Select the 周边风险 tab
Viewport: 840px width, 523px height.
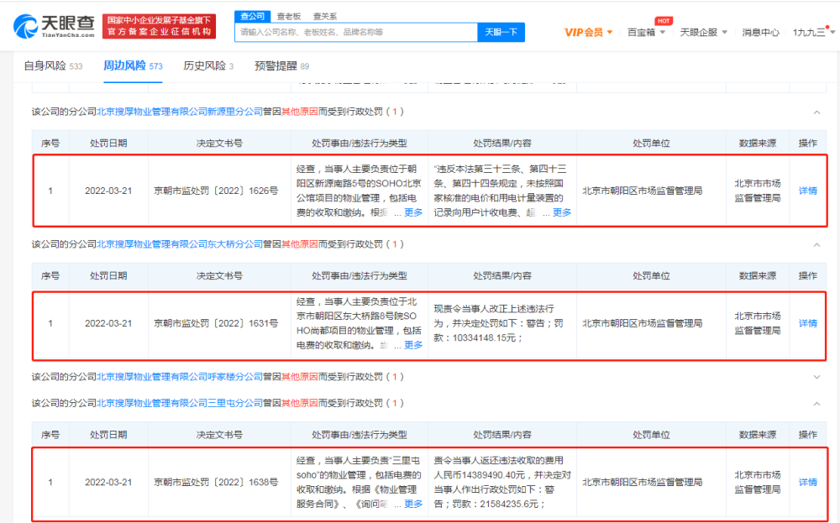(133, 65)
